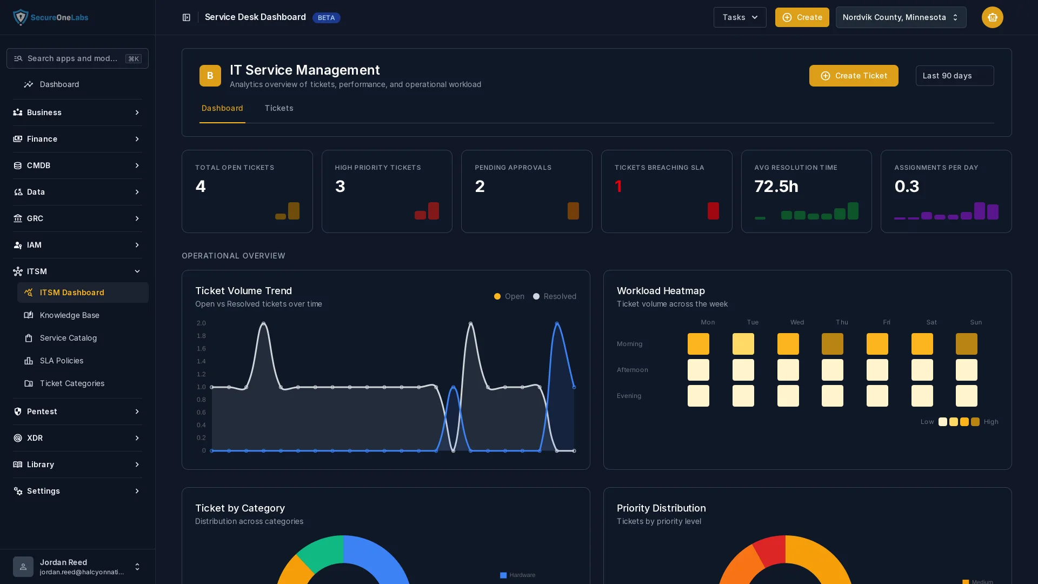Click the Search apps and modules field
The width and height of the screenshot is (1038, 584).
(x=77, y=58)
